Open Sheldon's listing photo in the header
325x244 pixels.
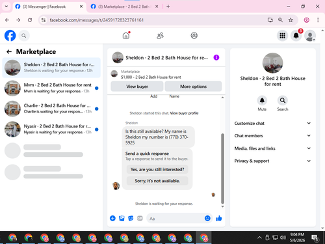tap(118, 57)
